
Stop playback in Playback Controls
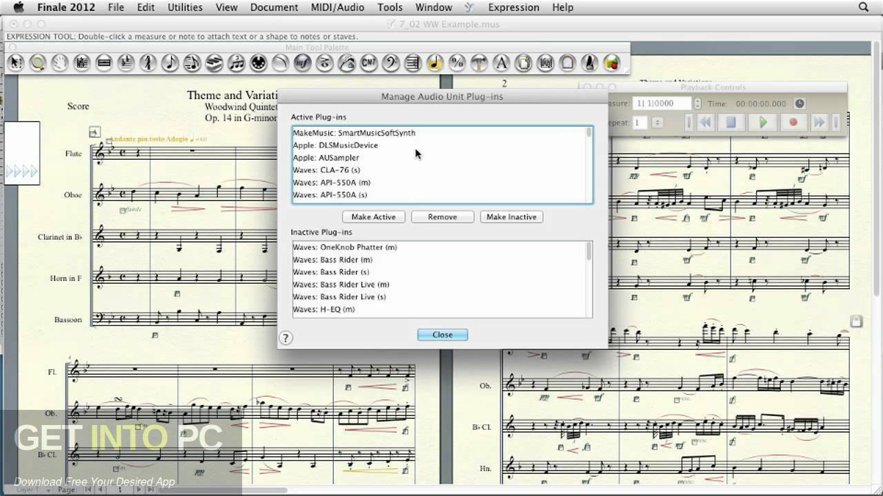coord(731,123)
